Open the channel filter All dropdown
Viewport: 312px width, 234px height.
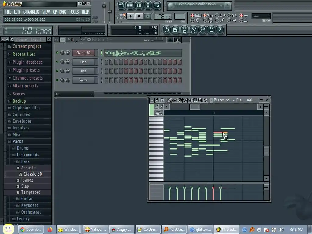coord(74,94)
